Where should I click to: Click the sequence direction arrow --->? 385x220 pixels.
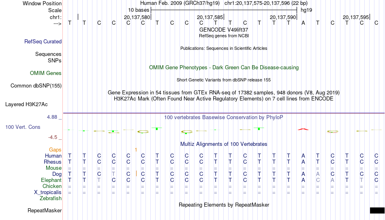[x=57, y=23]
